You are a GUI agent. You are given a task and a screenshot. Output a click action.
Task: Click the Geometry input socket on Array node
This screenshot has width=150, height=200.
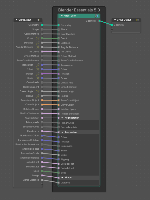pos(58,25)
